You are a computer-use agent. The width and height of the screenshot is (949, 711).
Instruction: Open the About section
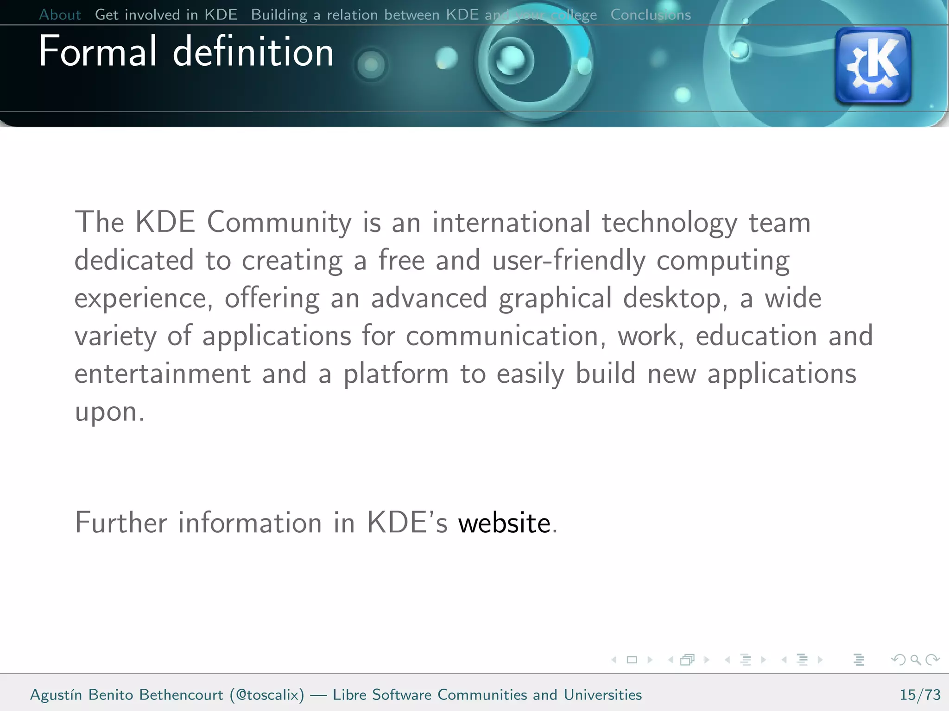[x=60, y=15]
